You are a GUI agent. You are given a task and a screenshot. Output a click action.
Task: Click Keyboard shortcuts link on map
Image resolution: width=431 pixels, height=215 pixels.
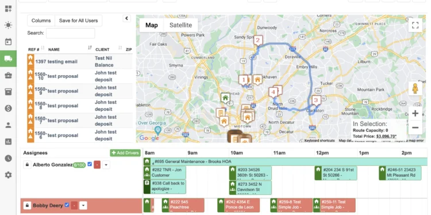coord(320,140)
